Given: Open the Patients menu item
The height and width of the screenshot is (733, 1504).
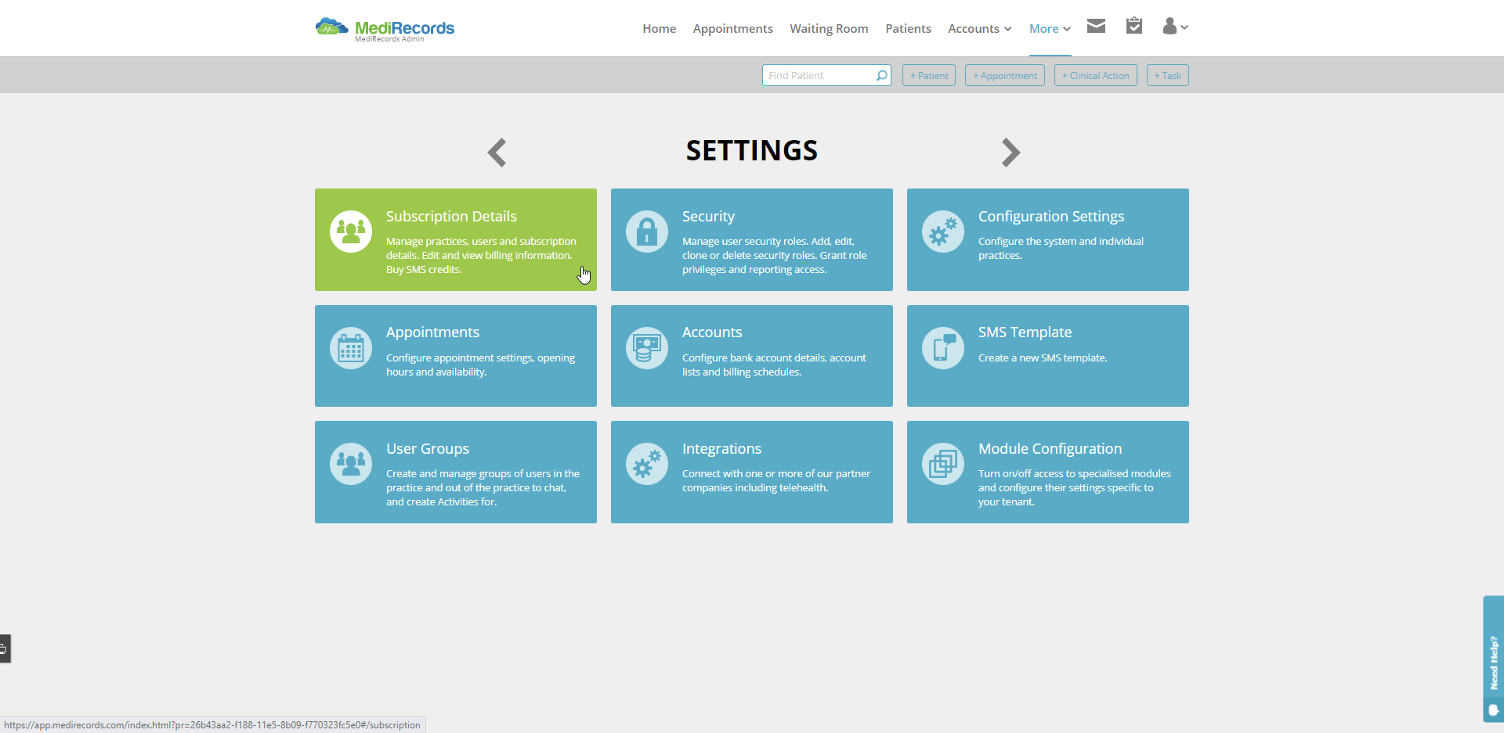Looking at the screenshot, I should tap(908, 29).
